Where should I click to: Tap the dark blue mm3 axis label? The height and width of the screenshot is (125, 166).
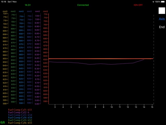29,11
